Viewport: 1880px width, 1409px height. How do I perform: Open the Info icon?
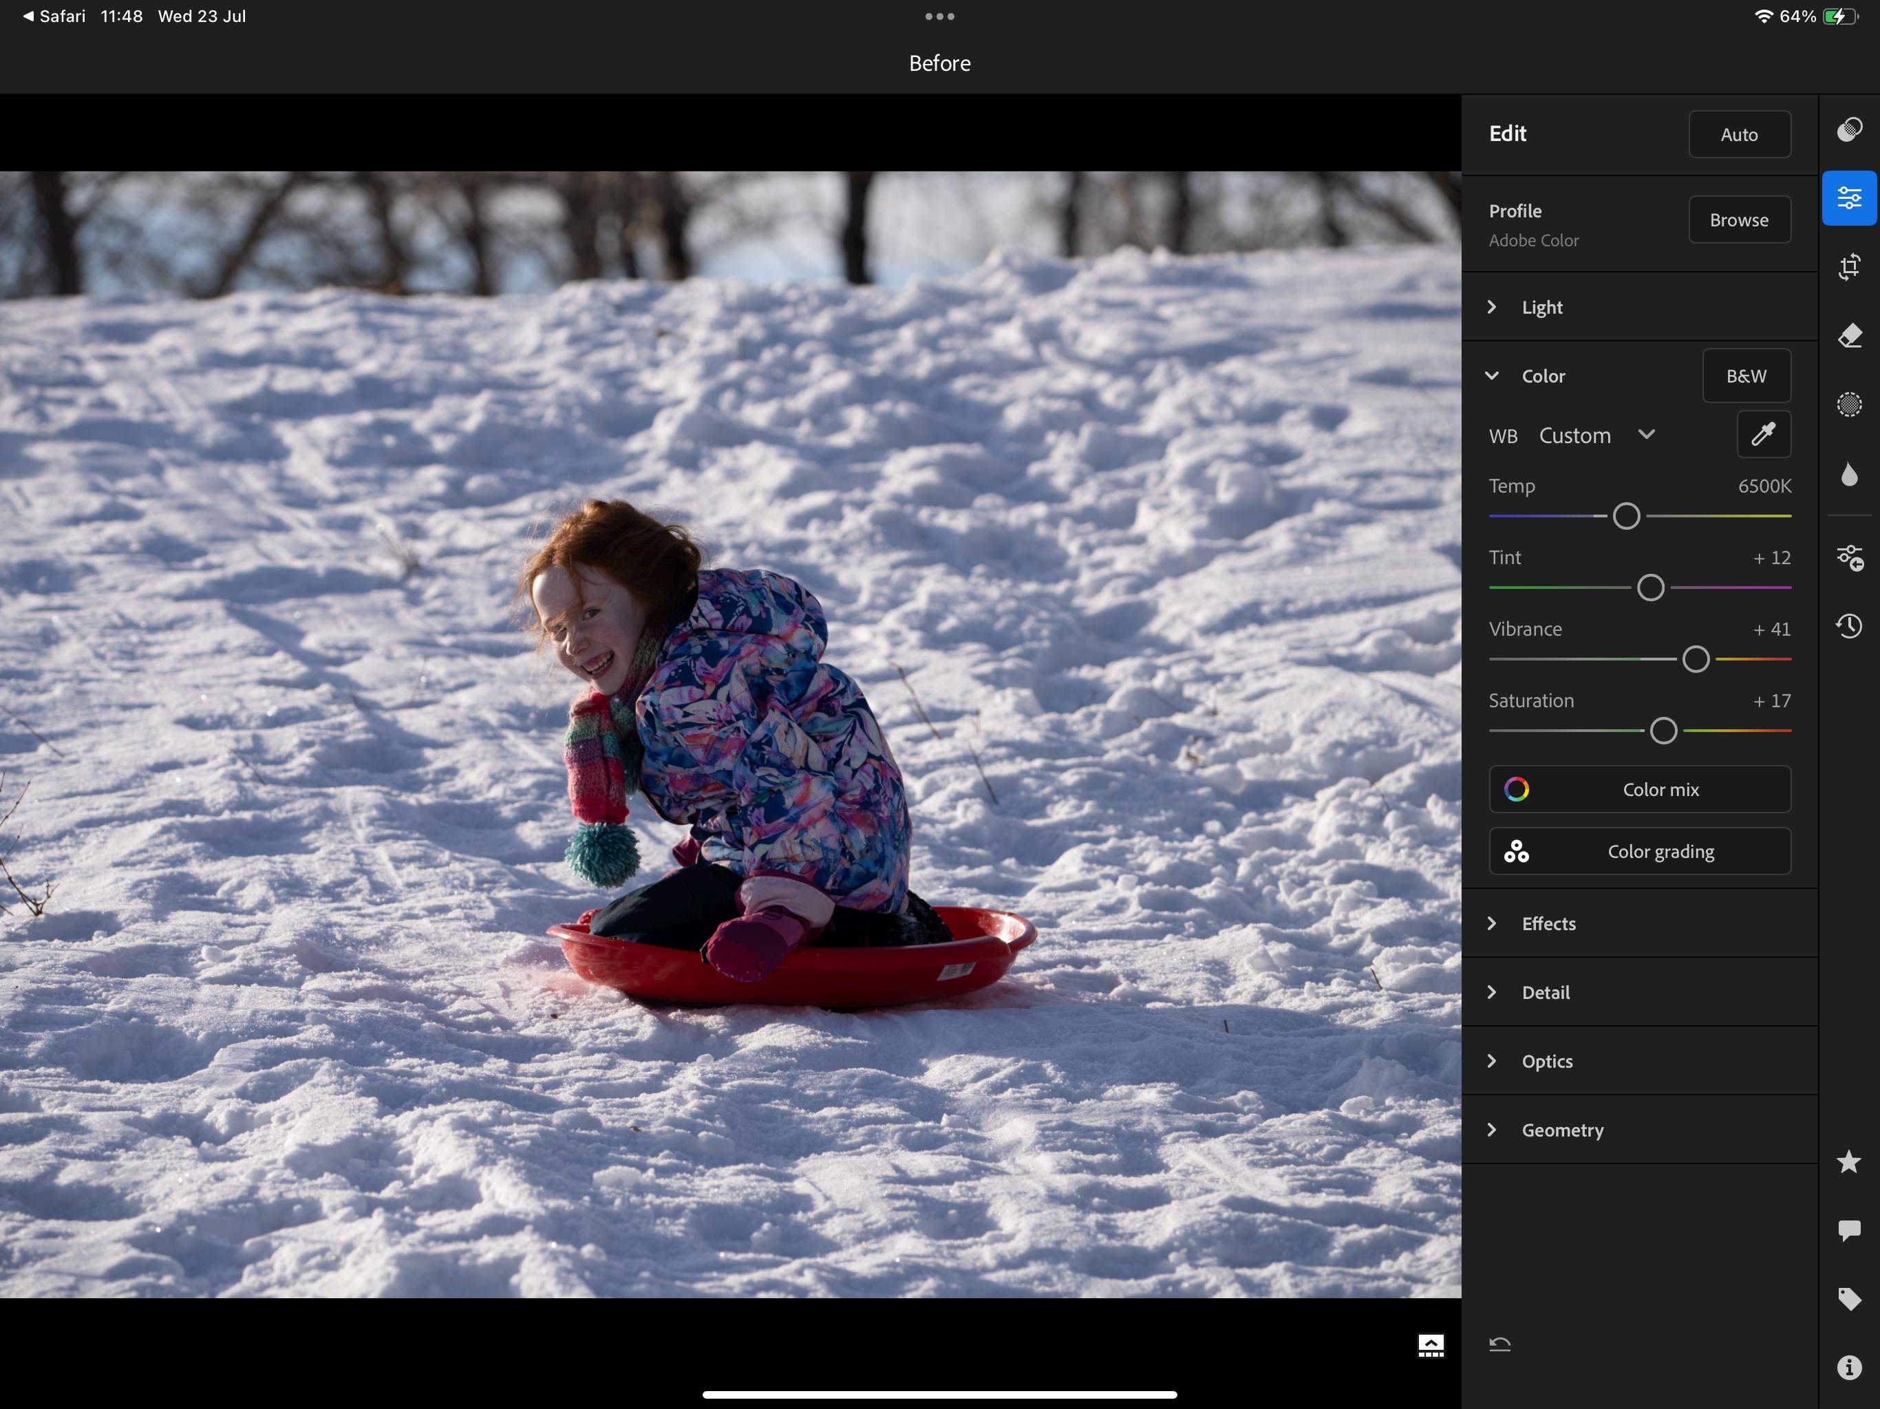point(1848,1367)
